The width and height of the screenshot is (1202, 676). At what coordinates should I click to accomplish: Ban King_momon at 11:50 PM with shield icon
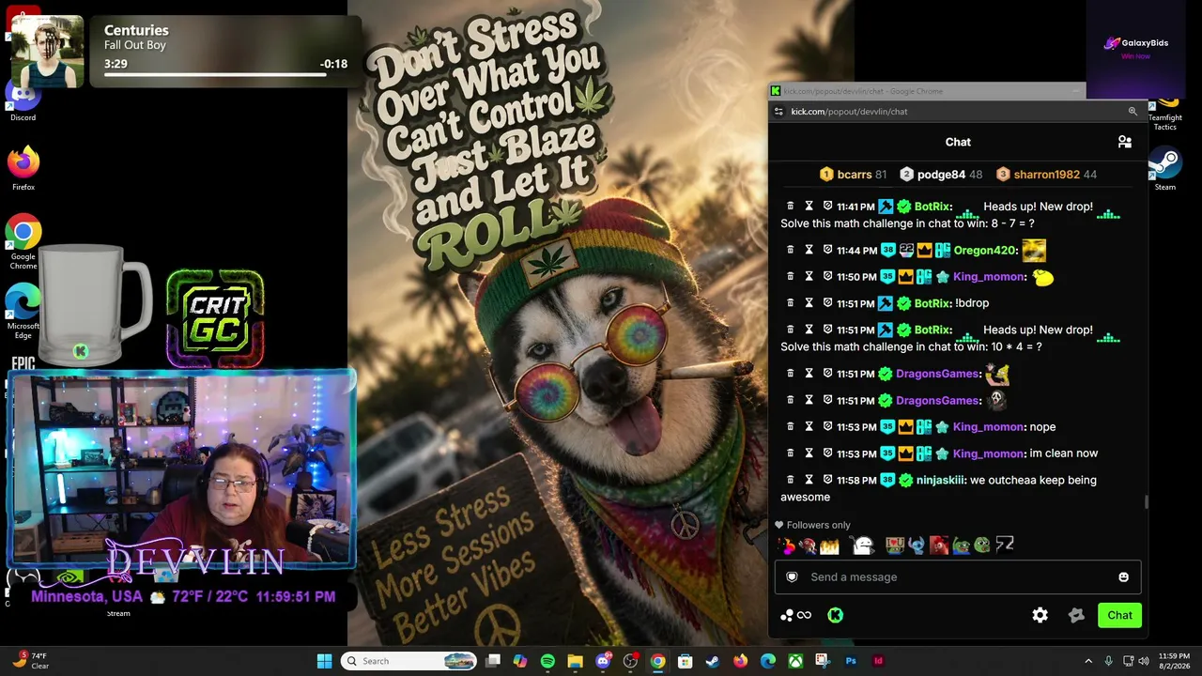click(x=827, y=277)
